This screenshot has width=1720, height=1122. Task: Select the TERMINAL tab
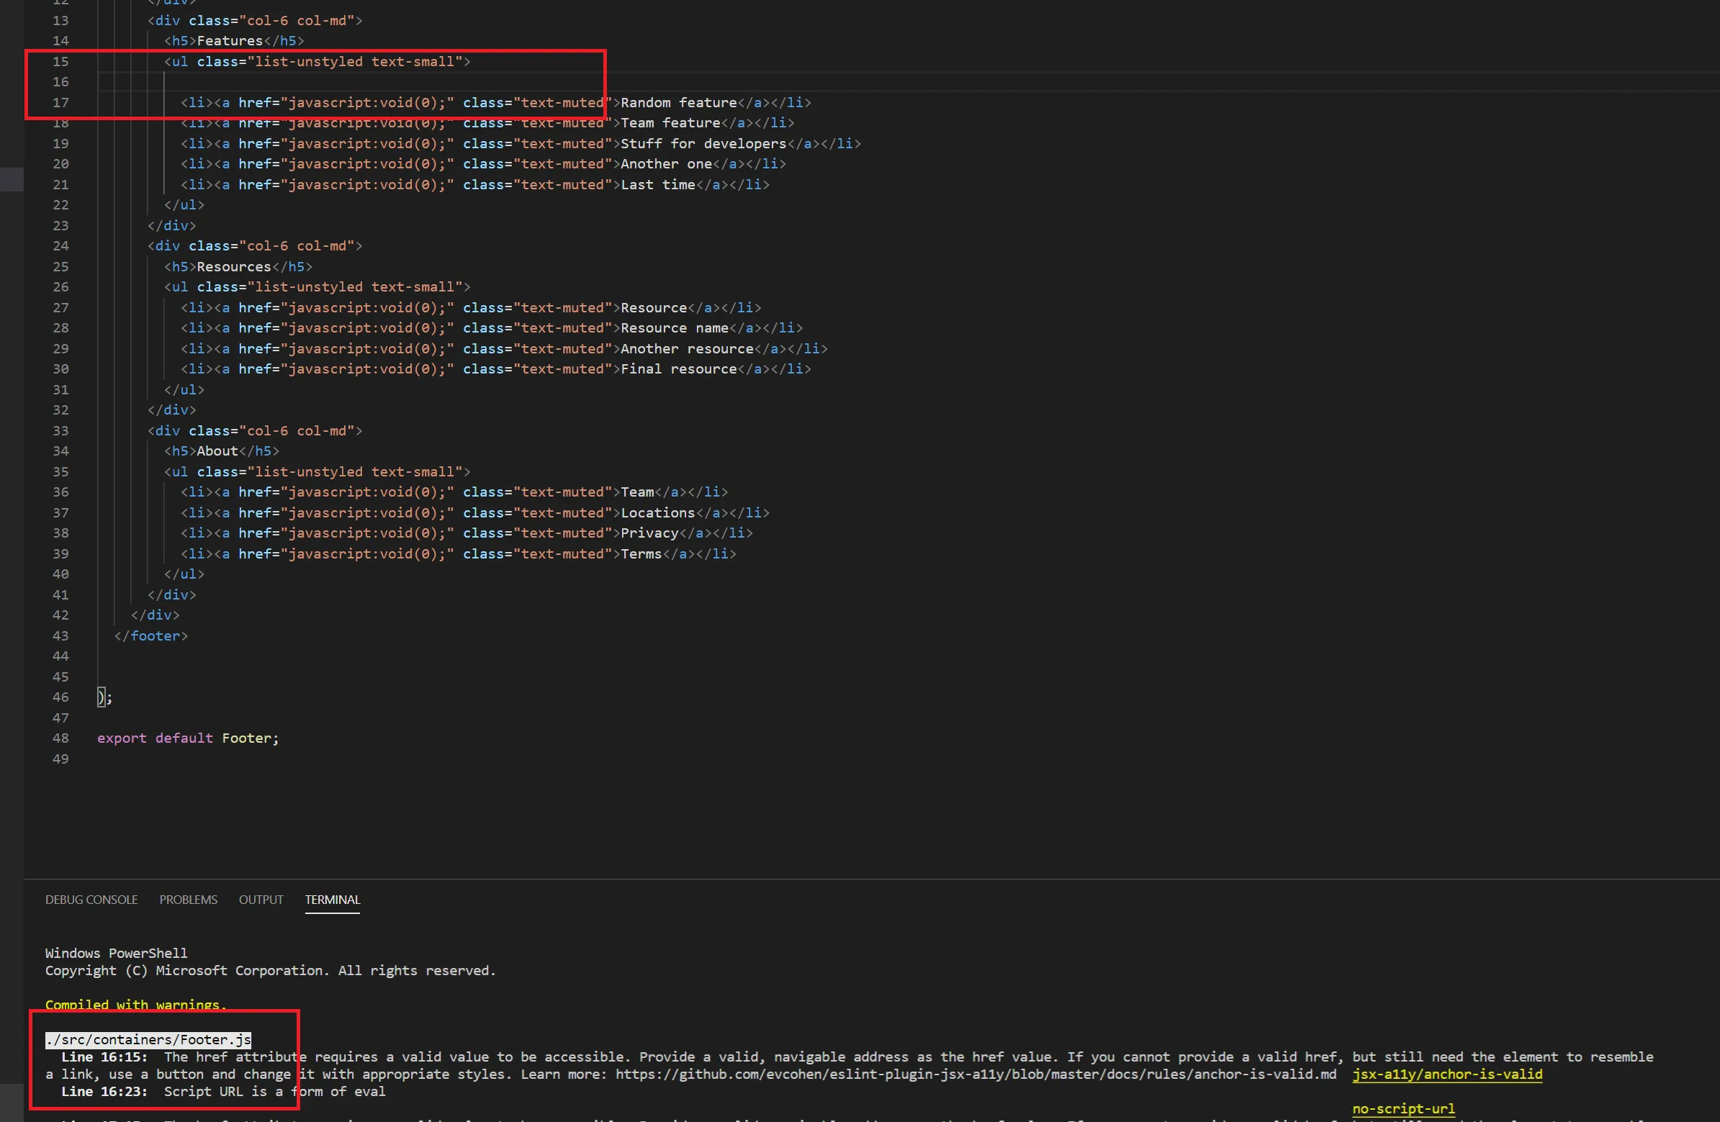pos(332,900)
